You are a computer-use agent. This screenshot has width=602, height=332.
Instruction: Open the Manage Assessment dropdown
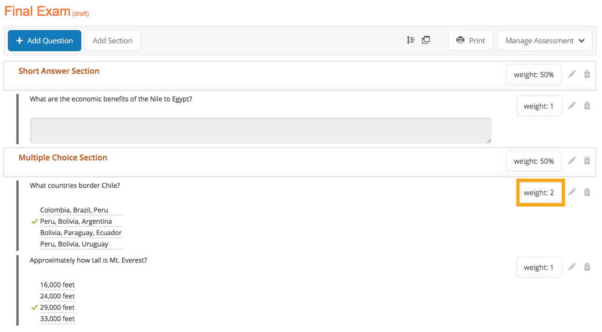click(x=544, y=41)
